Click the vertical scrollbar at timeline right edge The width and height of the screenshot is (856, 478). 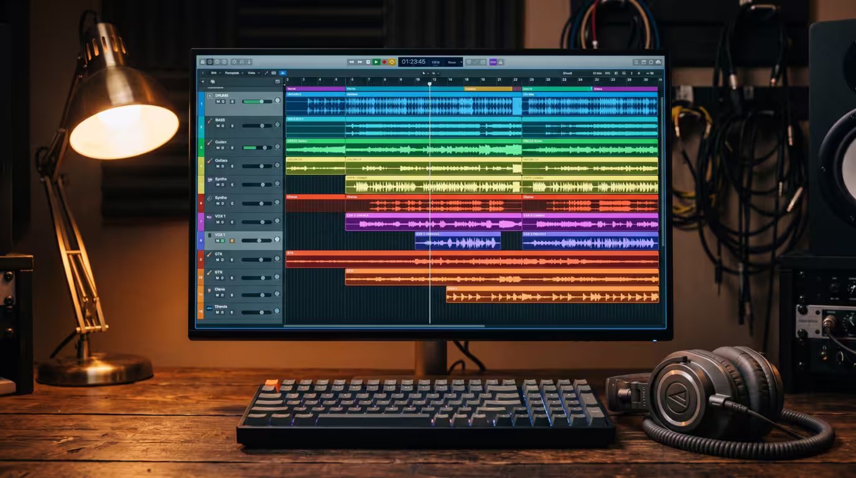click(x=661, y=171)
